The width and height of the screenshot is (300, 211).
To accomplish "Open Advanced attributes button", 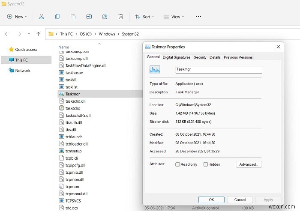I will pos(249,164).
